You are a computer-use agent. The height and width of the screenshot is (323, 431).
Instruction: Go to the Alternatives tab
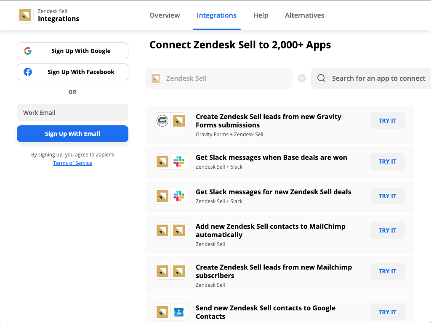coord(304,15)
